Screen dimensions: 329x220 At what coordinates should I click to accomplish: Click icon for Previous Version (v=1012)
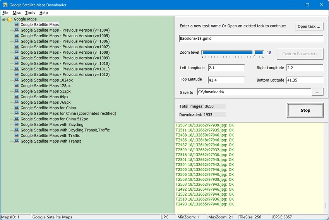[x=17, y=75]
